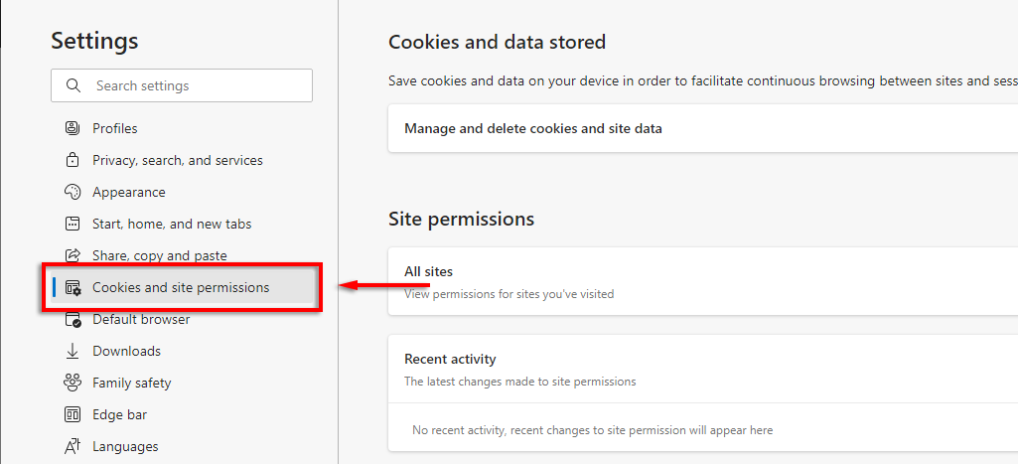The image size is (1018, 464).
Task: Click the Family safety icon
Action: (x=72, y=383)
